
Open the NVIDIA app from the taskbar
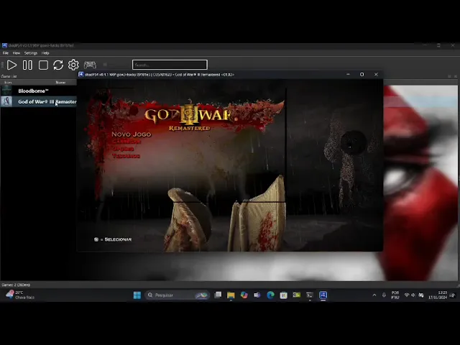click(297, 295)
